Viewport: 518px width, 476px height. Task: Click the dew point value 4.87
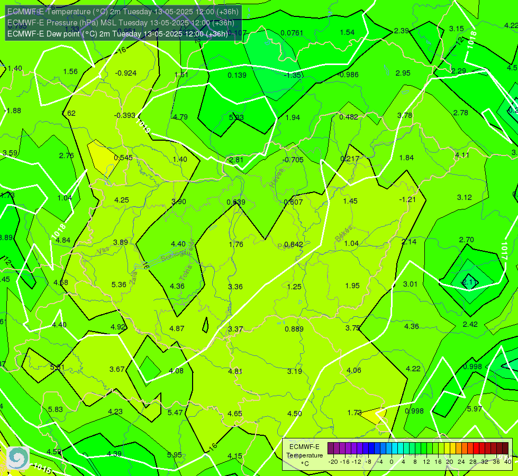(177, 328)
